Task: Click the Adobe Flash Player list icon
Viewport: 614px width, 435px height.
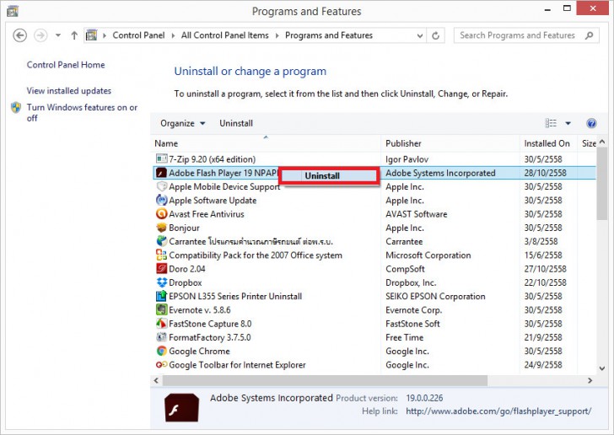Action: pyautogui.click(x=161, y=173)
